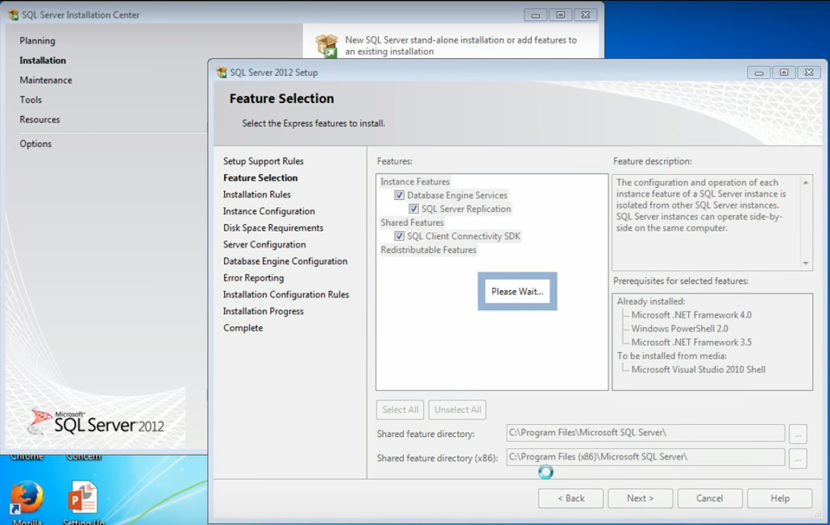Image resolution: width=830 pixels, height=525 pixels.
Task: Click the < Back button
Action: (571, 498)
